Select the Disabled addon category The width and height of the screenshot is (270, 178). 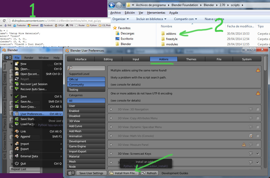point(86,116)
